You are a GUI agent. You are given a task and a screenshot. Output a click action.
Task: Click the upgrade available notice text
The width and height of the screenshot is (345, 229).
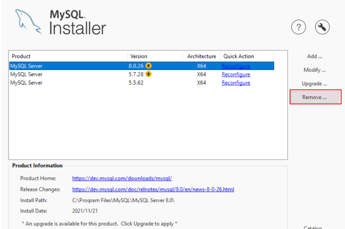coord(100,224)
